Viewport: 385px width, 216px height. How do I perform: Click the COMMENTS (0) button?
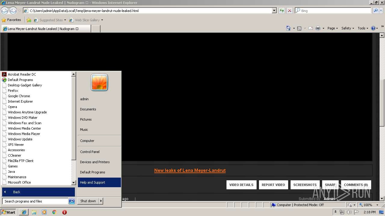tap(356, 185)
